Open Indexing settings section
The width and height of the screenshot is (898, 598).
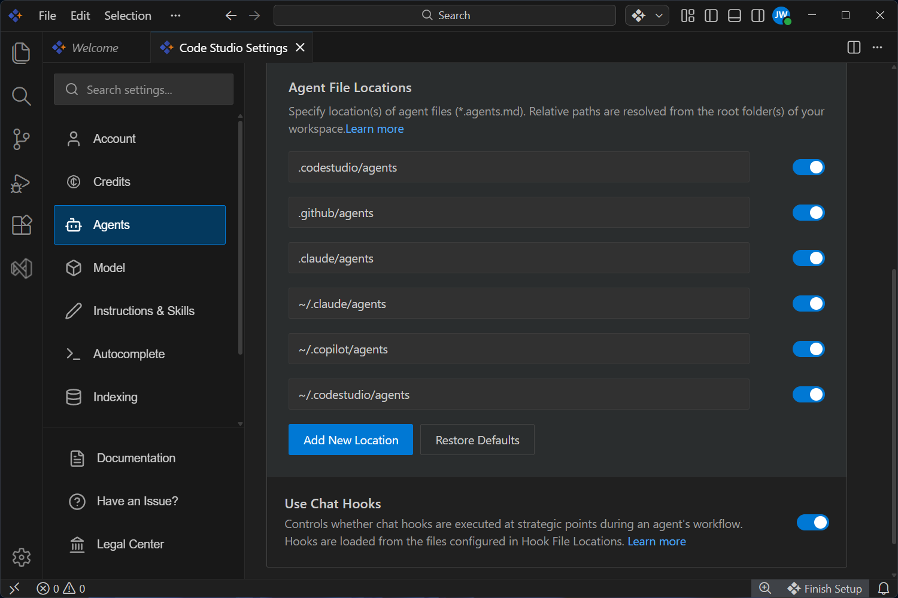click(139, 397)
